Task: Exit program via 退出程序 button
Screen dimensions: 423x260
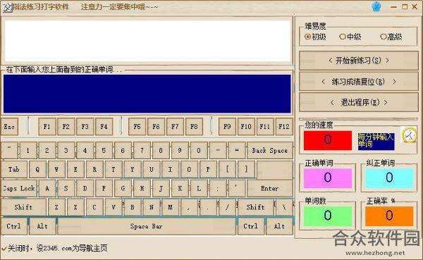Action: (359, 102)
